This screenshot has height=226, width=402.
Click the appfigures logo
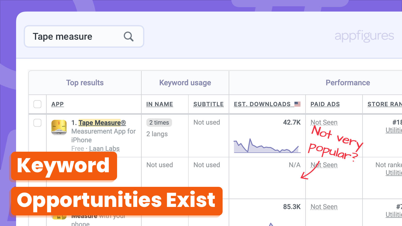pos(364,36)
